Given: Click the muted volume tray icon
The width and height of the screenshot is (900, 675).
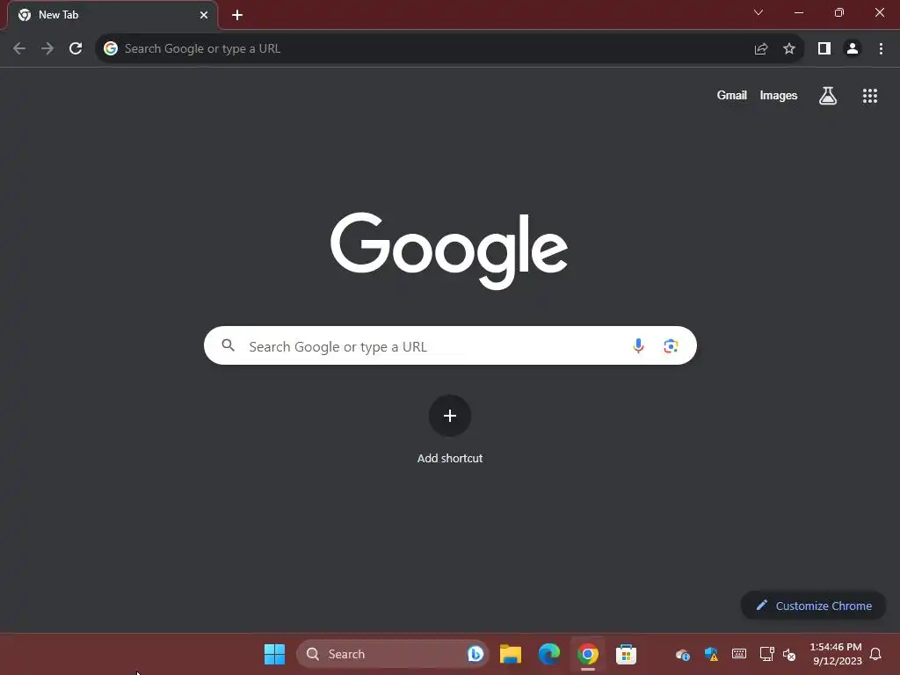Looking at the screenshot, I should pyautogui.click(x=790, y=654).
